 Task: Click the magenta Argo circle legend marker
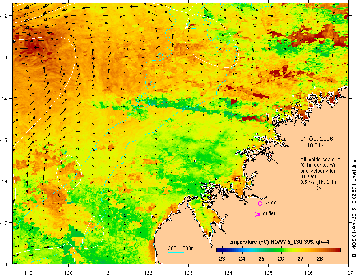[260, 203]
